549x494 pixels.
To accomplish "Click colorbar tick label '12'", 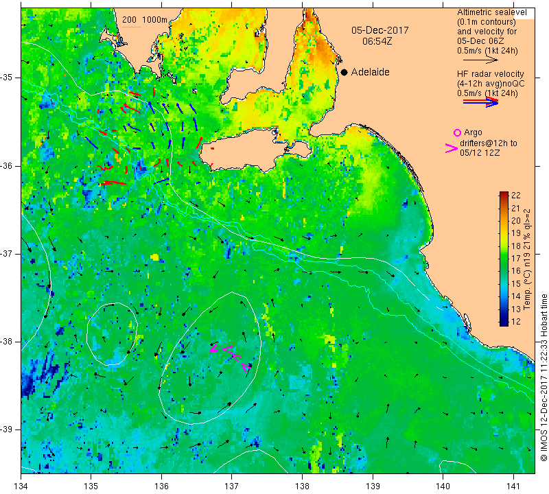I will point(516,321).
